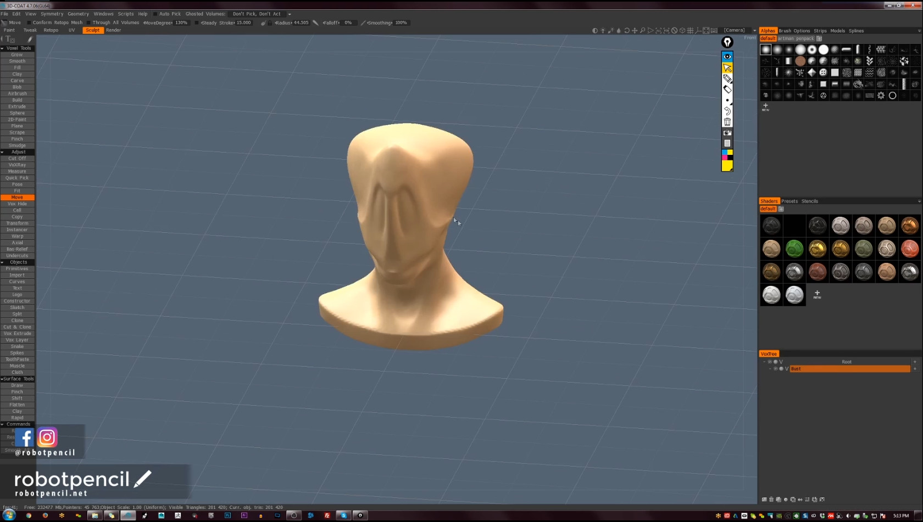The image size is (923, 522).
Task: Click the MoveDegree value field
Action: click(181, 23)
